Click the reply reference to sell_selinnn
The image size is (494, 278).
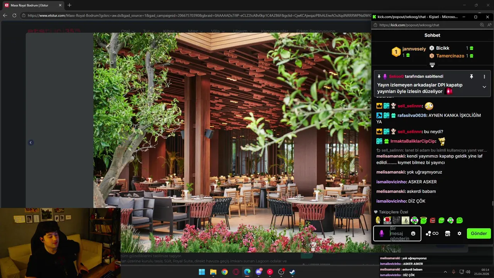click(431, 150)
